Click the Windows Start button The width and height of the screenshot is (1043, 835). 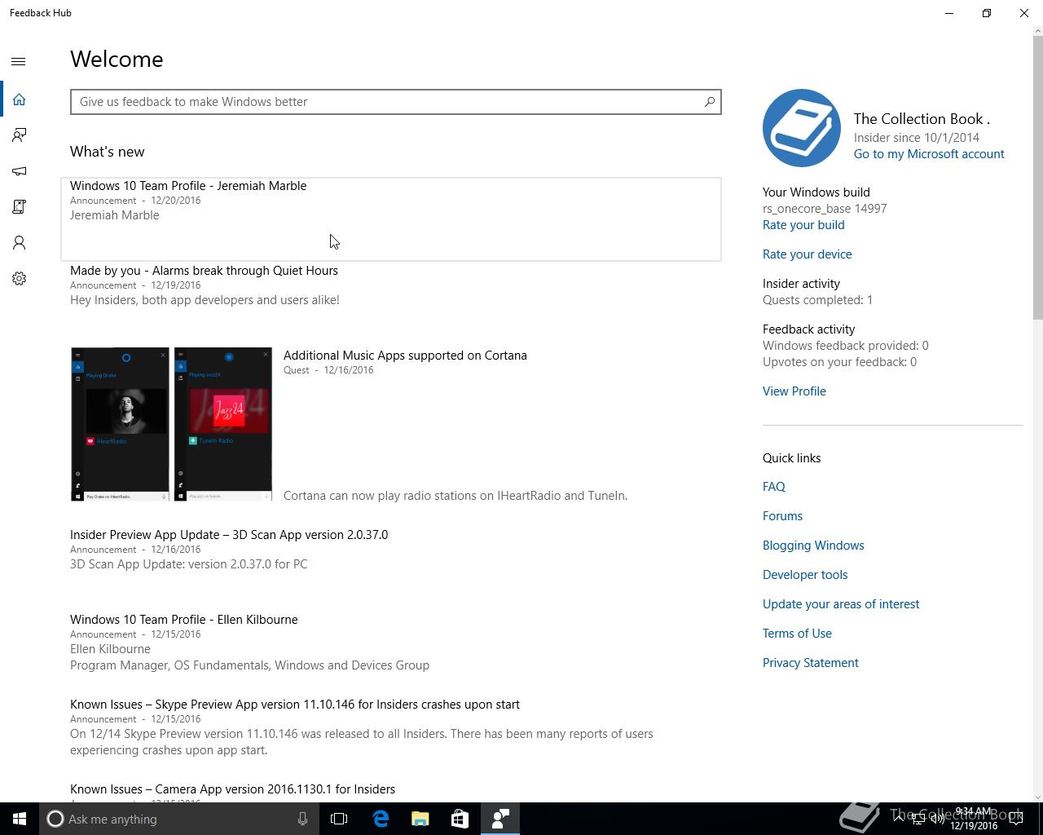pyautogui.click(x=20, y=819)
